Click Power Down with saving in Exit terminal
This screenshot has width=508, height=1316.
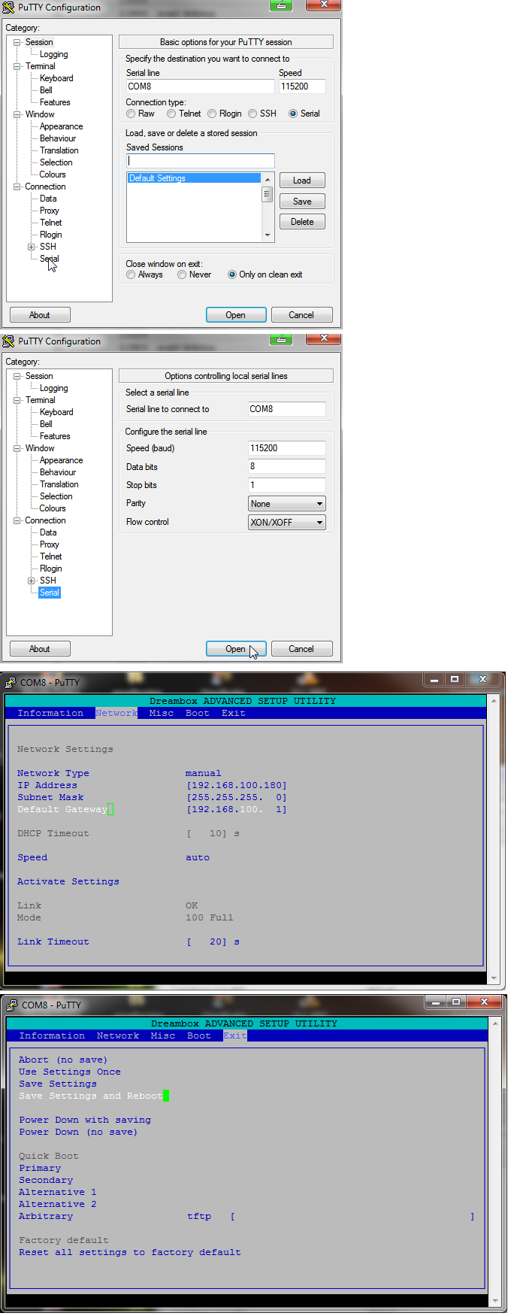[x=85, y=1120]
